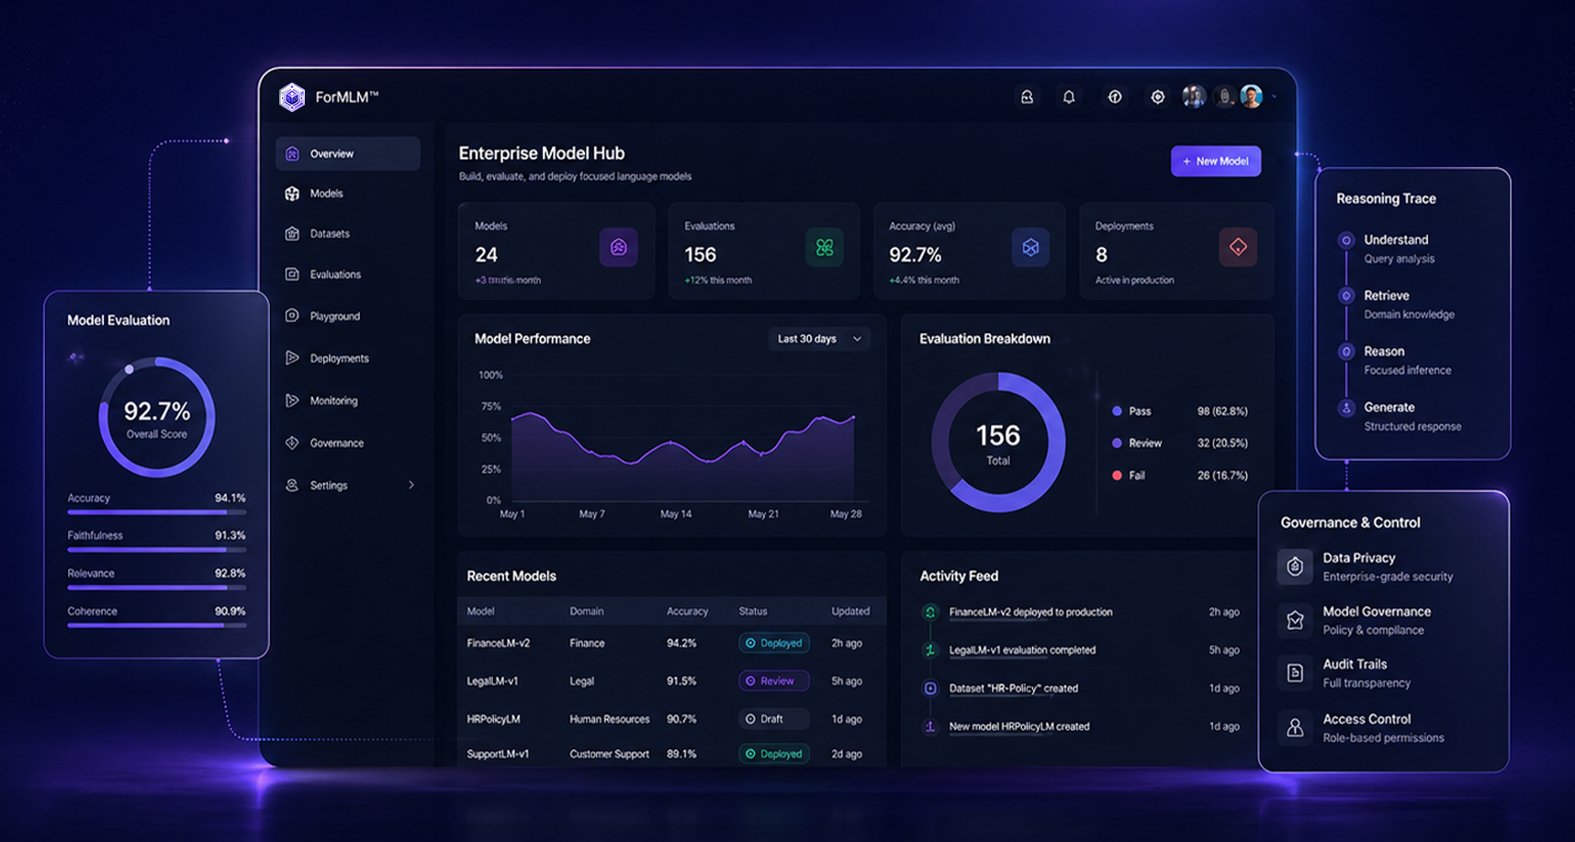Expand the Settings sidebar chevron
The height and width of the screenshot is (842, 1575).
coord(411,485)
